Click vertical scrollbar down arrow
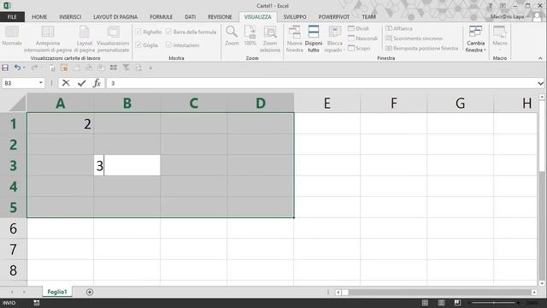The height and width of the screenshot is (308, 547). (x=542, y=283)
